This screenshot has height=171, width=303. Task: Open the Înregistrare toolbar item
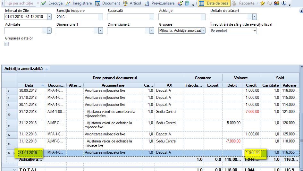(x=79, y=3)
